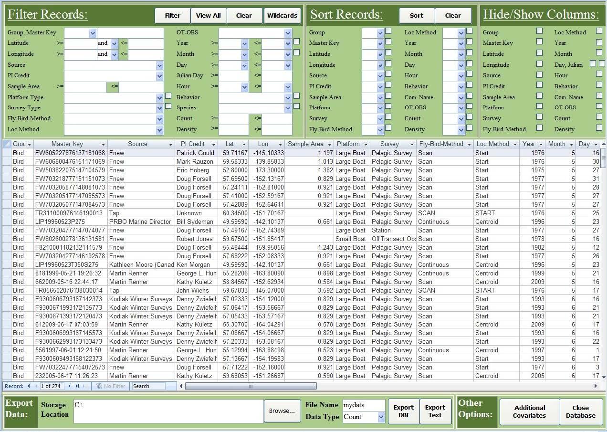
Task: Check Group in Hide/Show Columns
Action: (539, 31)
